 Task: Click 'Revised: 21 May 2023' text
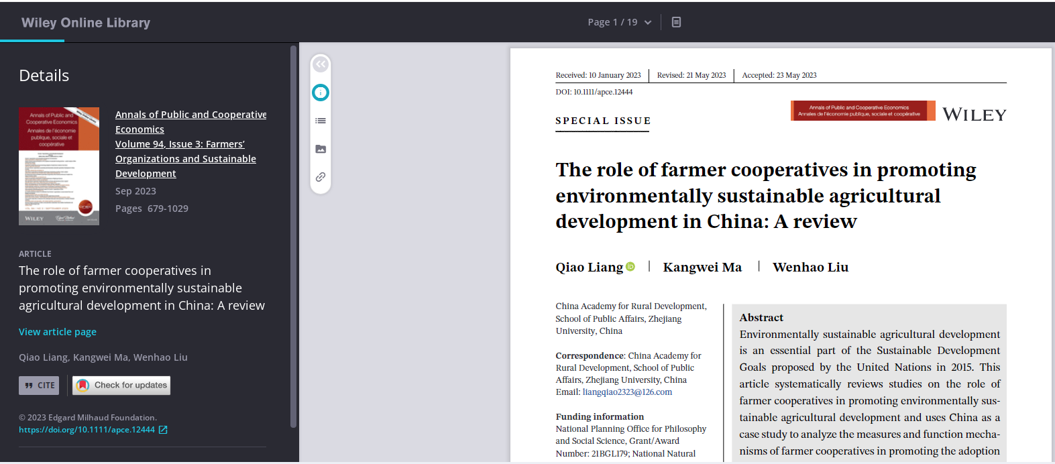pyautogui.click(x=691, y=75)
